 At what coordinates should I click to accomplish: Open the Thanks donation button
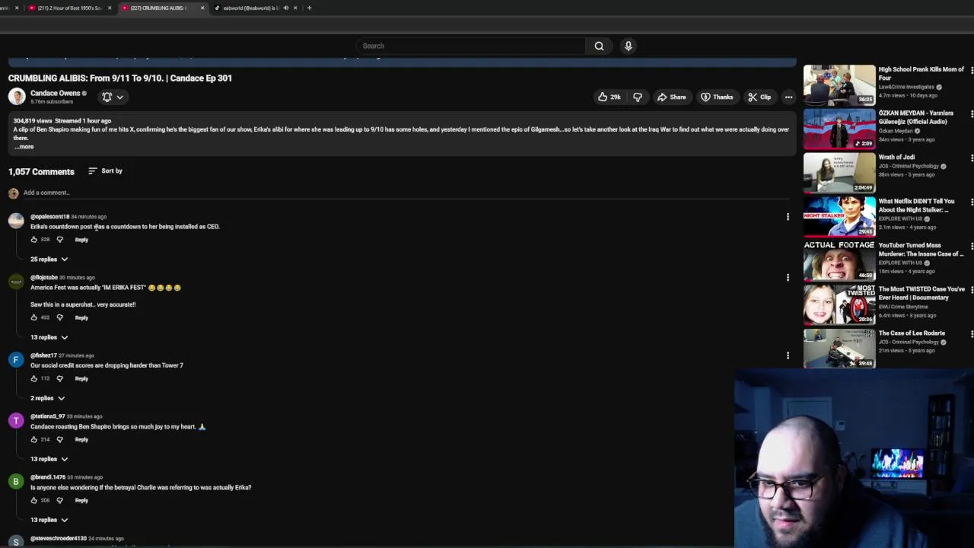717,97
